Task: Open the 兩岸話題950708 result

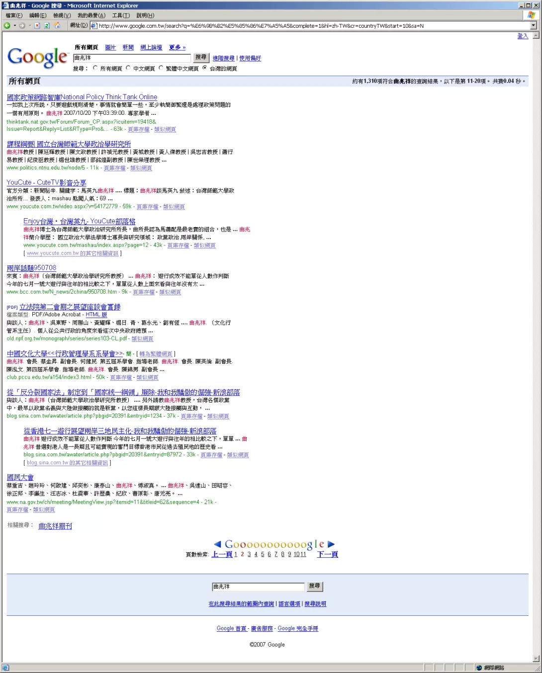Action: click(x=32, y=268)
